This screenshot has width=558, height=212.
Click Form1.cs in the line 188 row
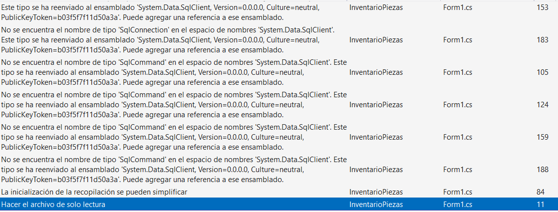coord(457,169)
